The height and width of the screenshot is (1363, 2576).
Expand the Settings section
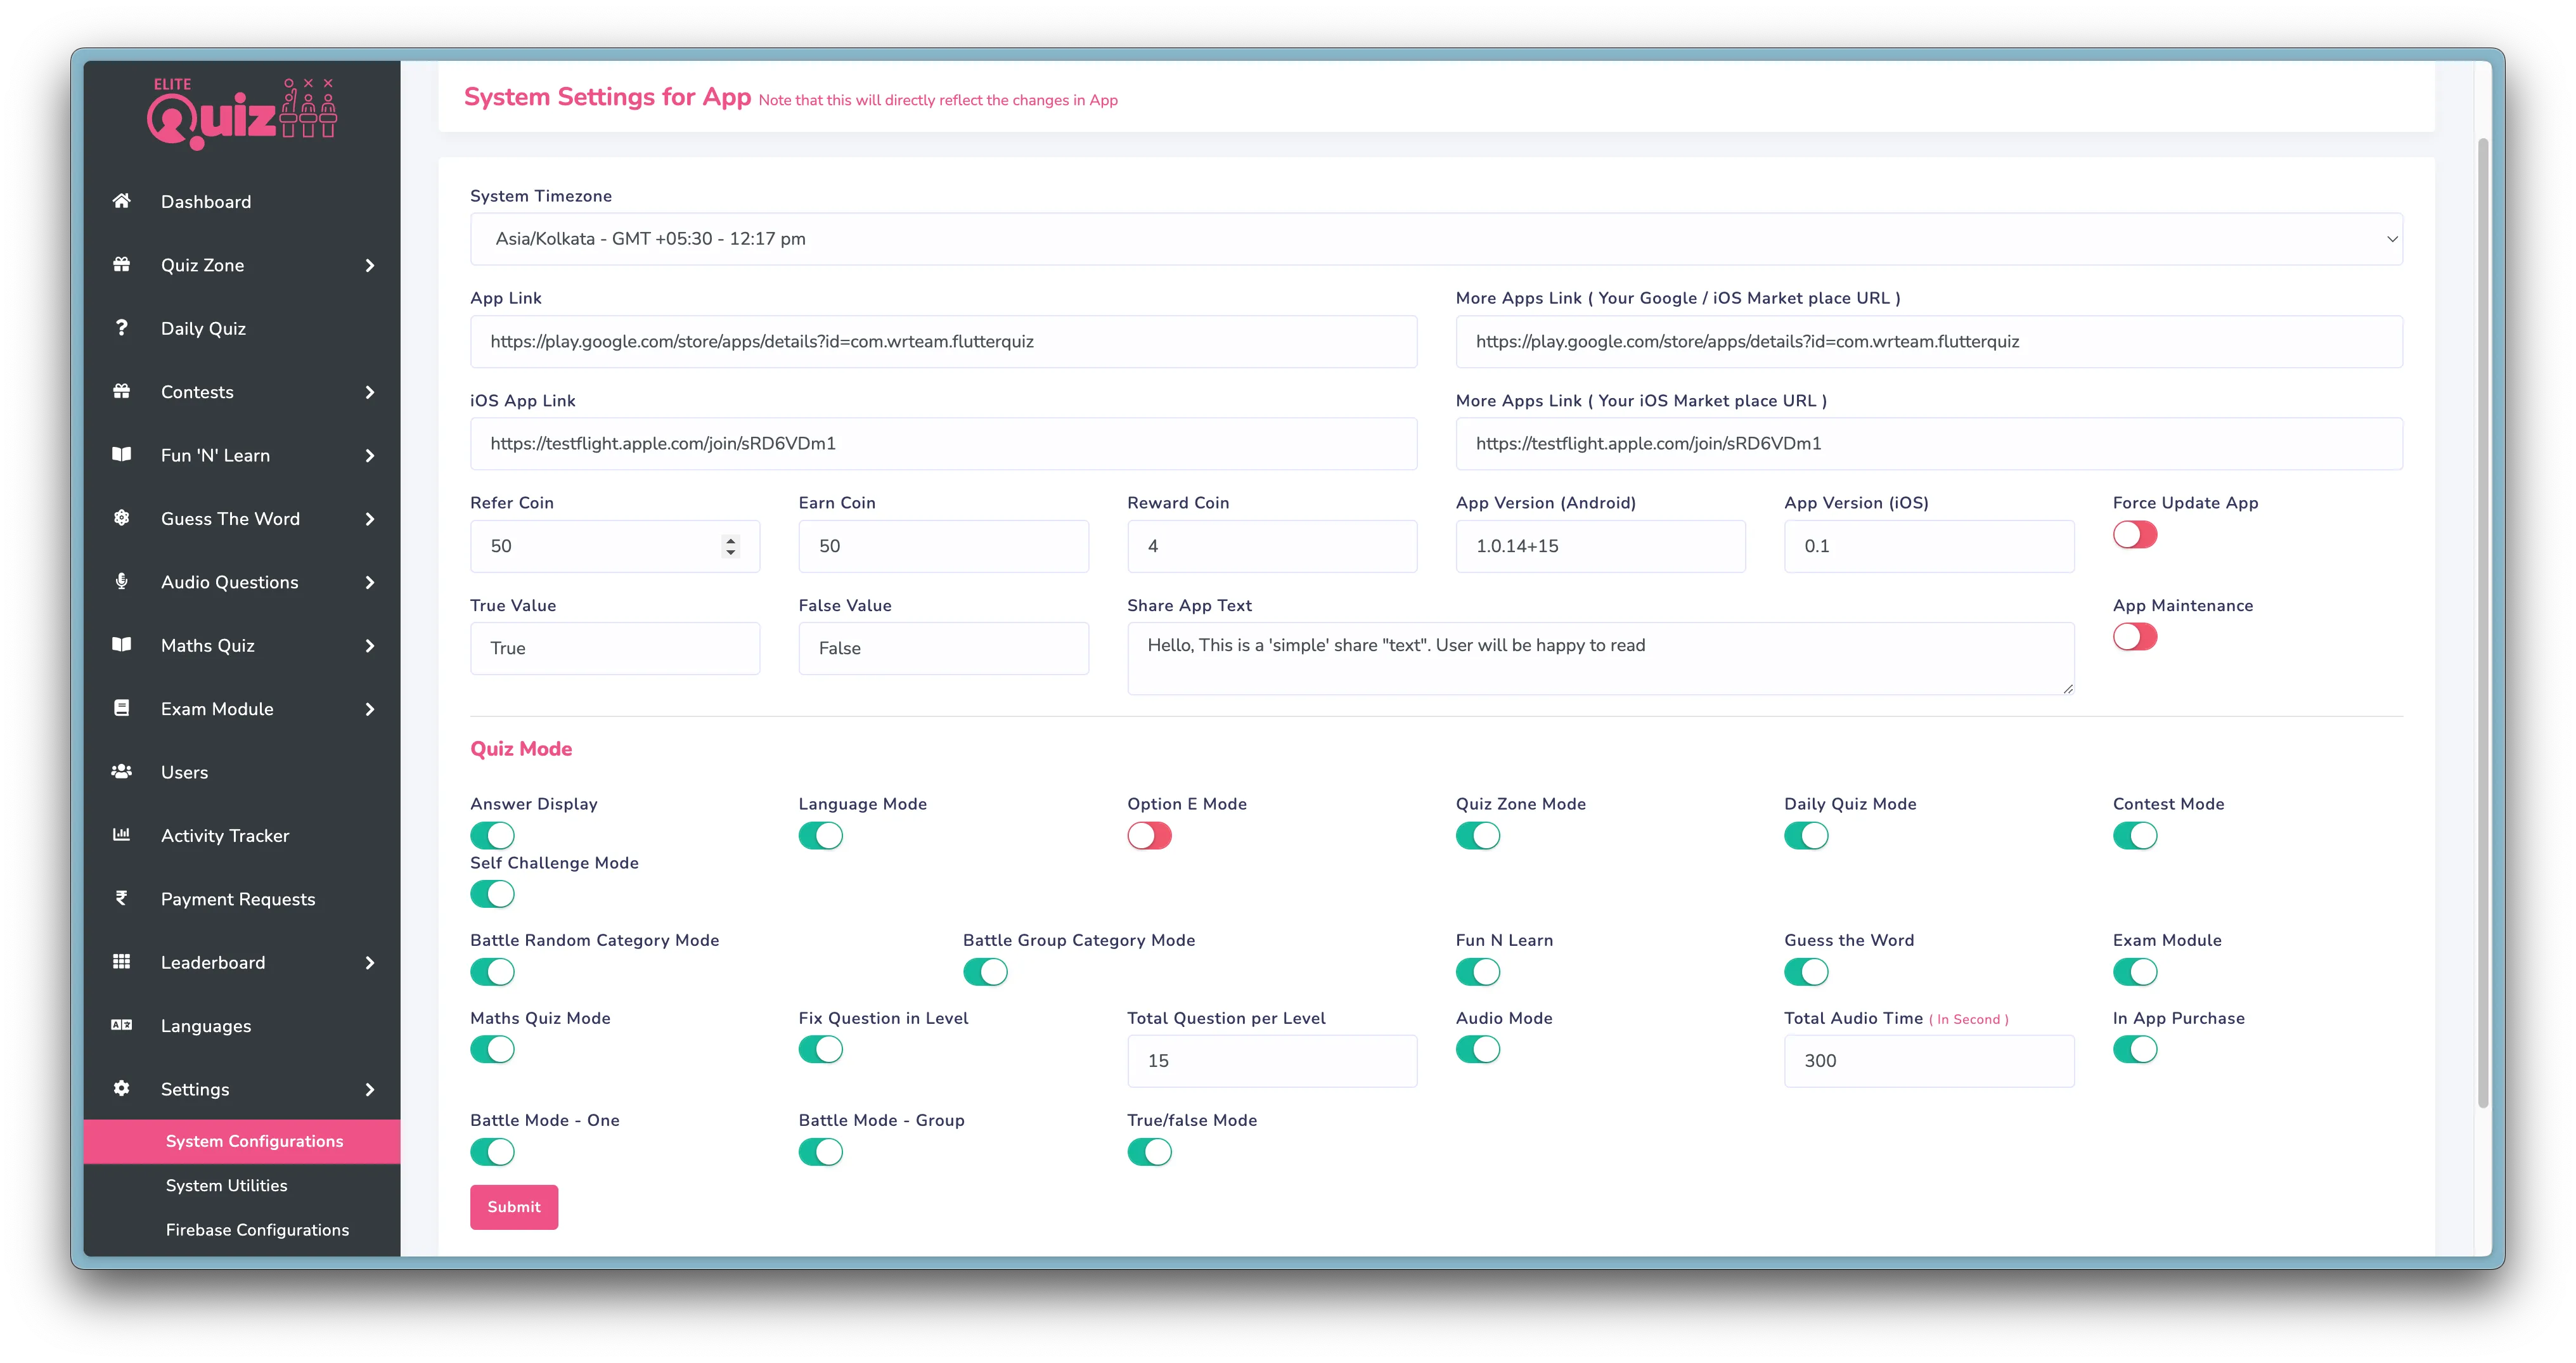tap(196, 1089)
